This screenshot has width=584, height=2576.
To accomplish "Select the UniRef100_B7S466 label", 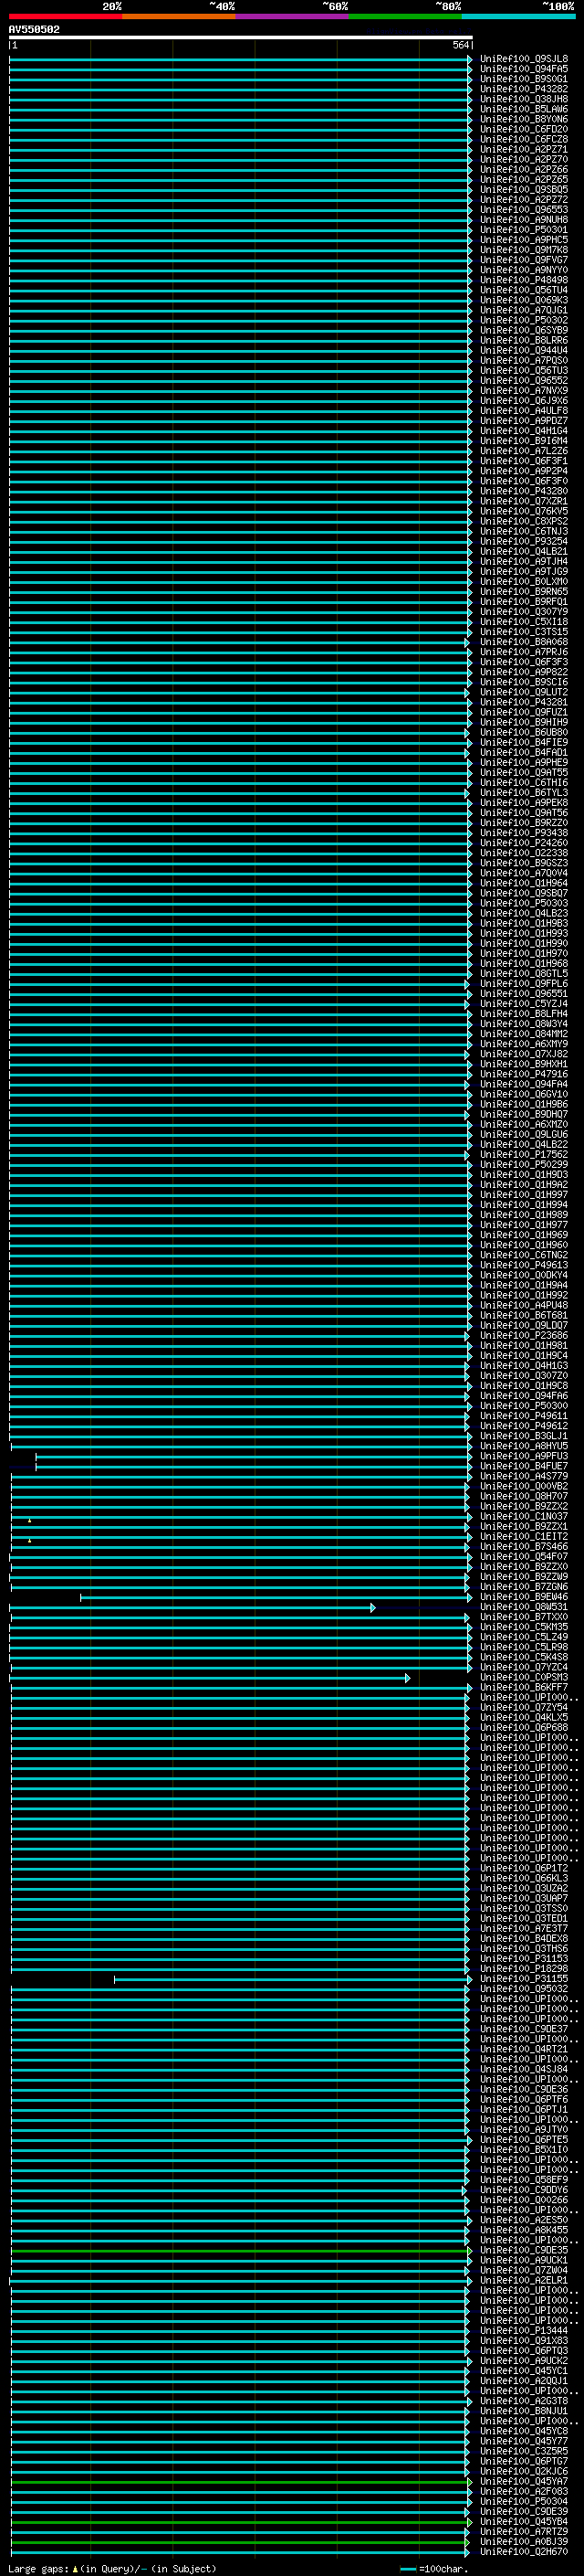I will pos(524,1546).
